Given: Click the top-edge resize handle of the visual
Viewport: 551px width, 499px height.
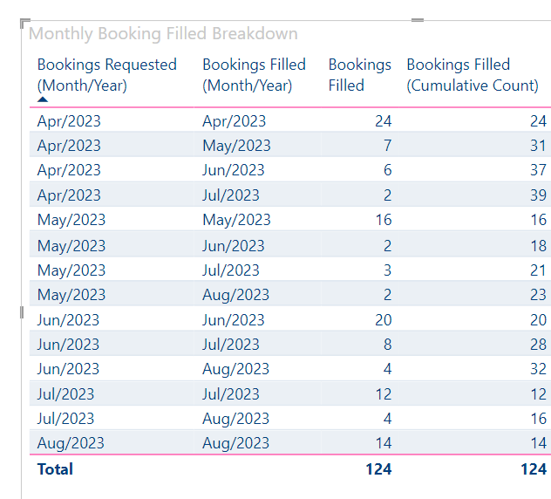Looking at the screenshot, I should point(418,20).
